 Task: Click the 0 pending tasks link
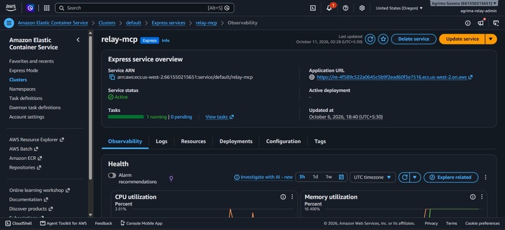pos(181,117)
